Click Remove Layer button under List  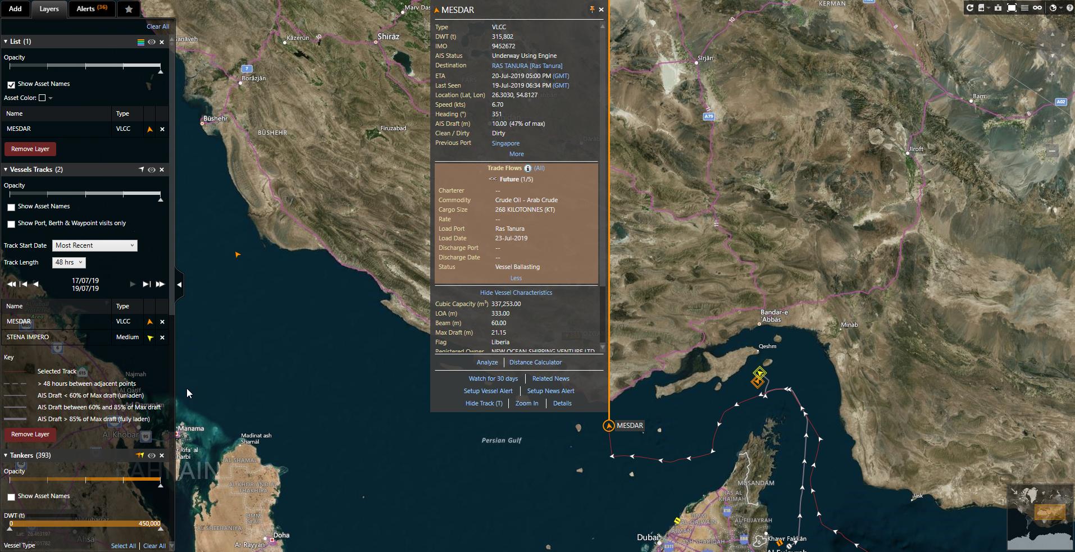point(30,149)
